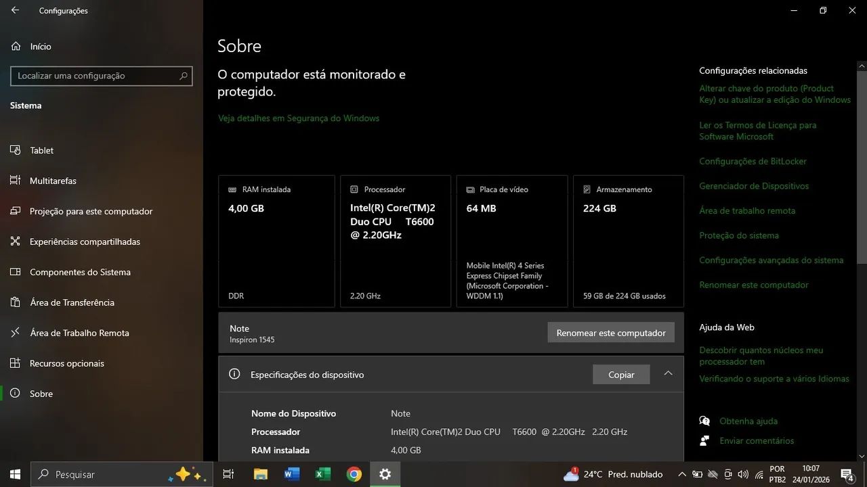Go to Experiências compartilhadas

coord(85,241)
